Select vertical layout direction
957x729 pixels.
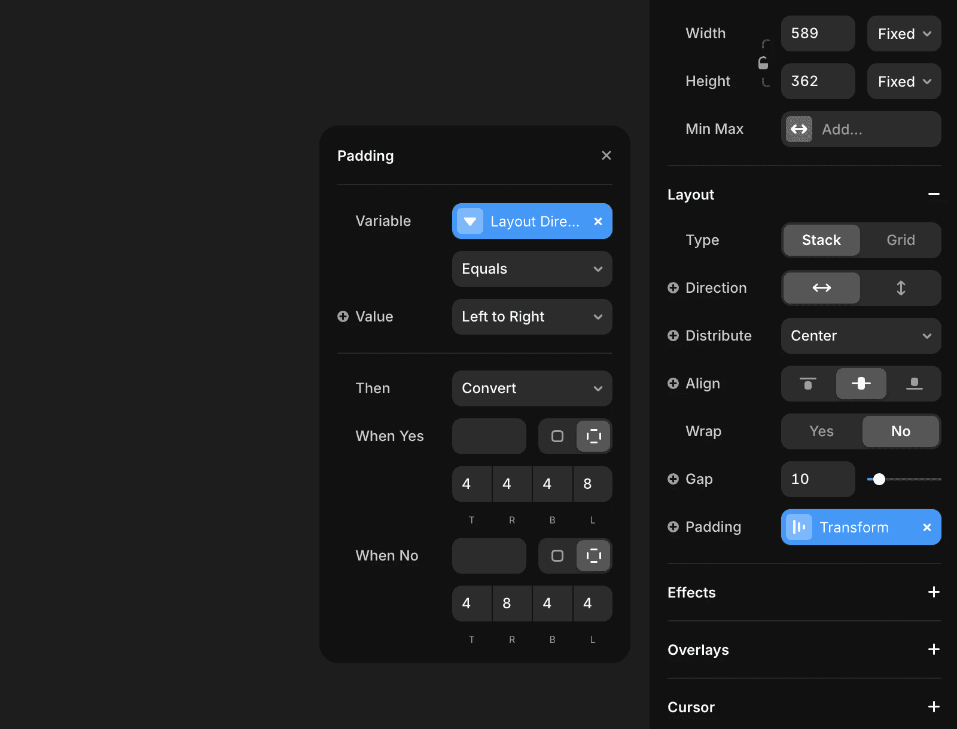(x=901, y=288)
